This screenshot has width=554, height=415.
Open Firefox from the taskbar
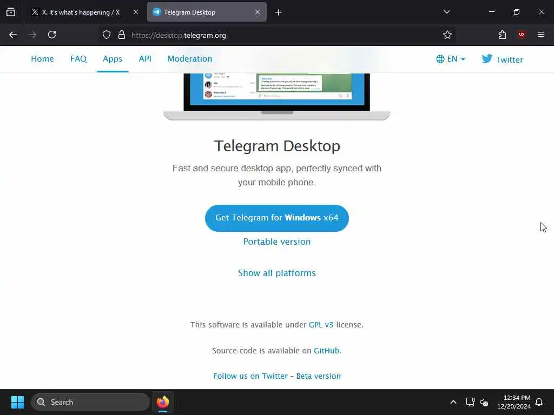(x=163, y=402)
